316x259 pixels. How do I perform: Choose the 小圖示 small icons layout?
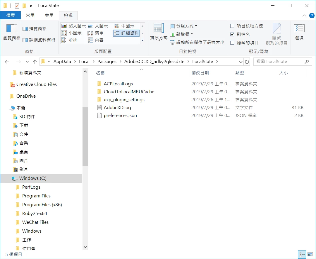[x=71, y=33]
